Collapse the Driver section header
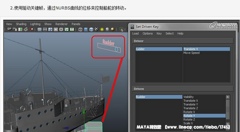This screenshot has height=132, width=240. coord(139,41)
